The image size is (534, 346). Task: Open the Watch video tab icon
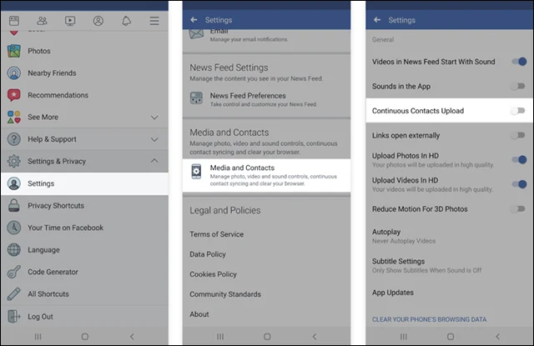coord(70,21)
